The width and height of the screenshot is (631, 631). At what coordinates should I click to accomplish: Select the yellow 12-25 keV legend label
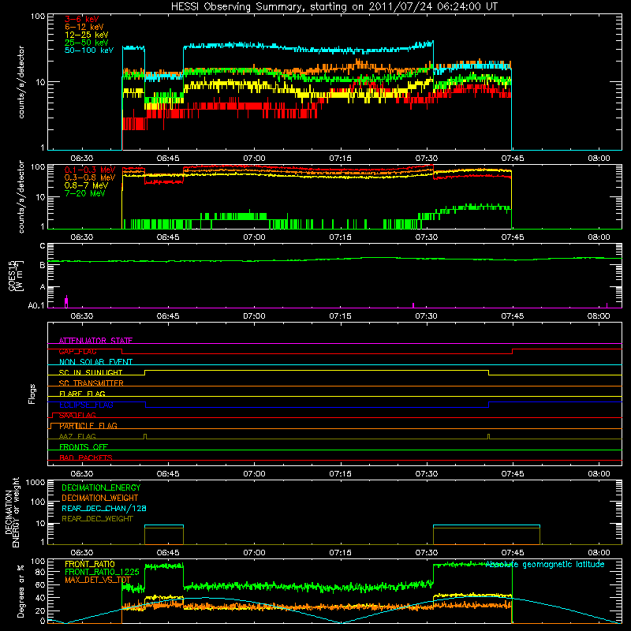86,35
